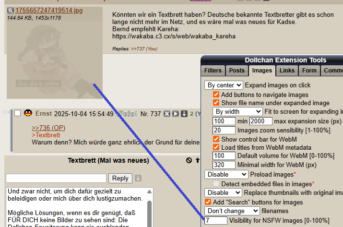Click the German flag icon next to Ernst

tap(28, 113)
